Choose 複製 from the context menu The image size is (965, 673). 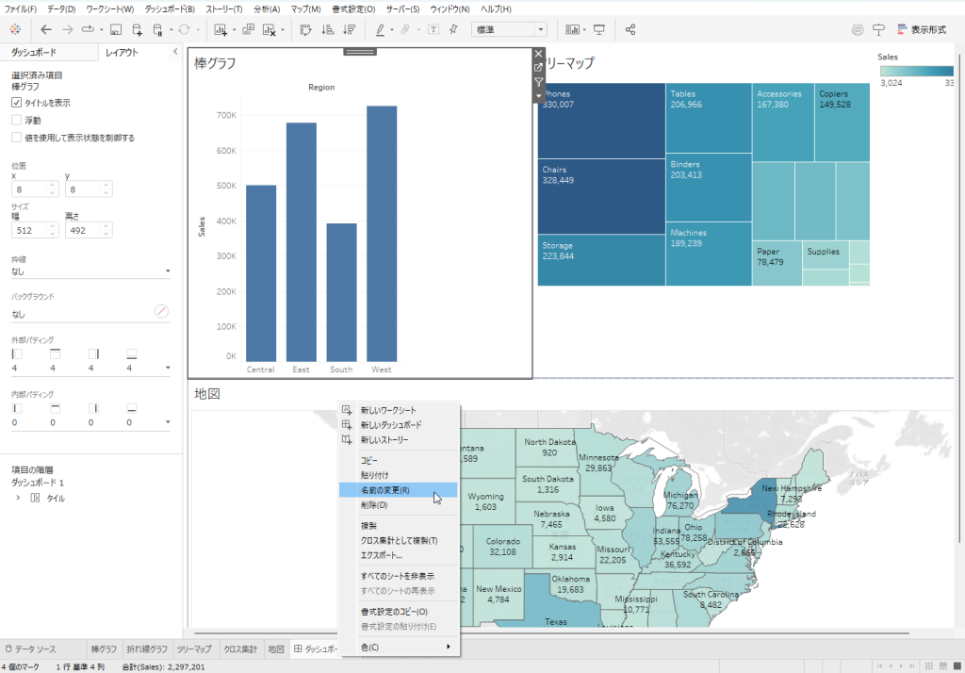click(369, 526)
